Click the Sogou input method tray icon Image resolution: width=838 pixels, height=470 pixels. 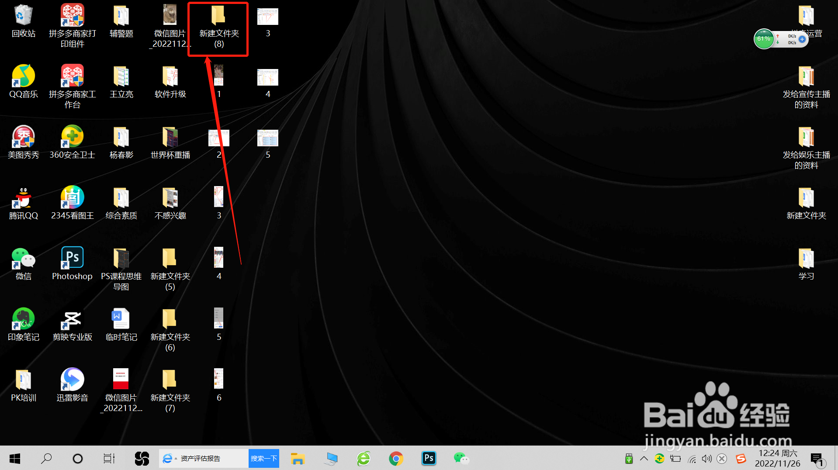tap(741, 458)
